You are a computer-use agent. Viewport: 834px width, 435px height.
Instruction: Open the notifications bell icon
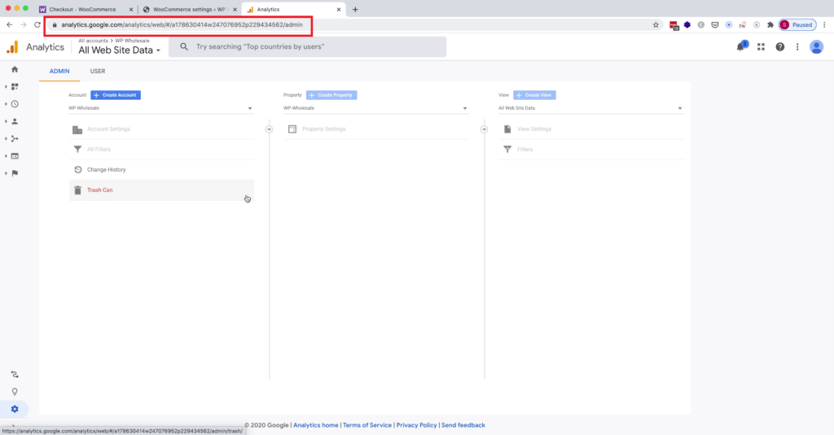click(740, 46)
